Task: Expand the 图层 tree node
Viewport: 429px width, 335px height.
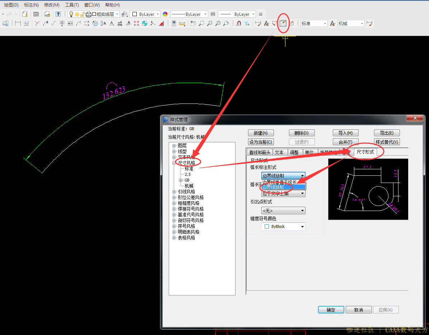Action: (174, 146)
